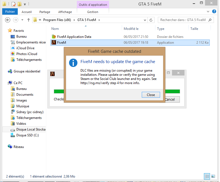The height and width of the screenshot is (182, 220).
Task: Click the Close button in the FiveM dialog
Action: pyautogui.click(x=151, y=95)
